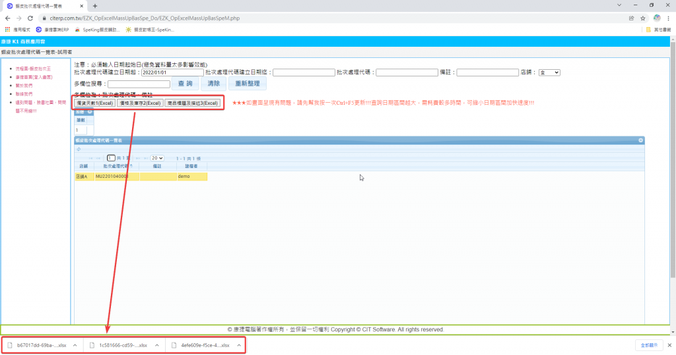Open the rows-per-page dropdown showing 20
The image size is (676, 355).
tap(157, 158)
